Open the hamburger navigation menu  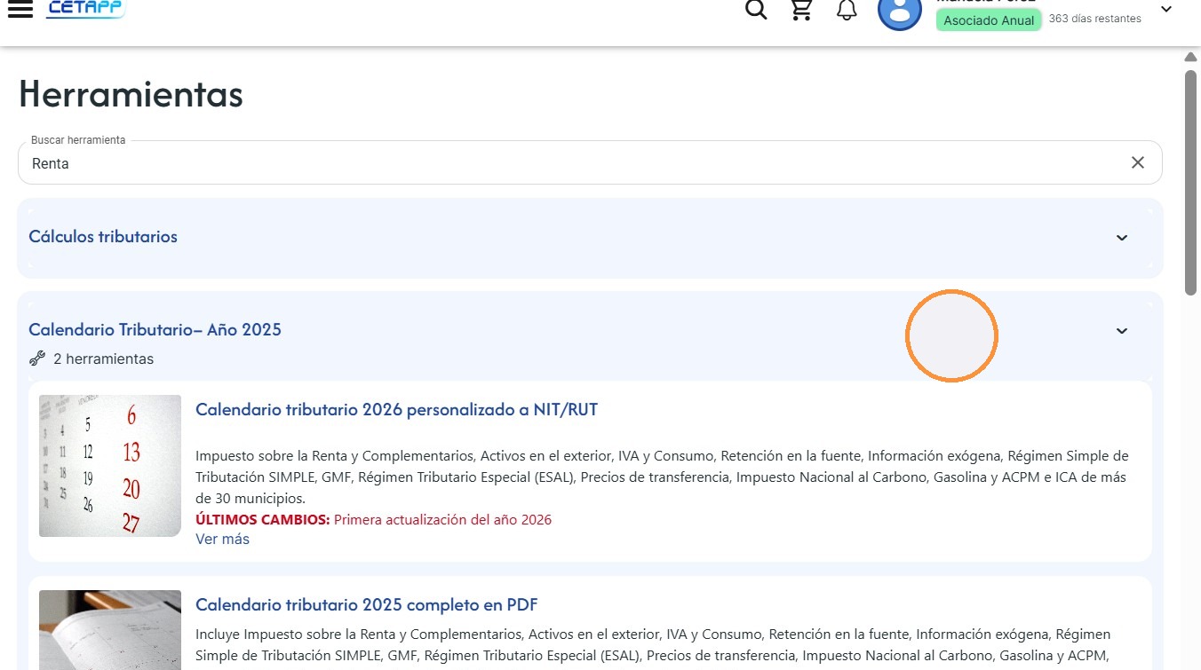[x=20, y=9]
